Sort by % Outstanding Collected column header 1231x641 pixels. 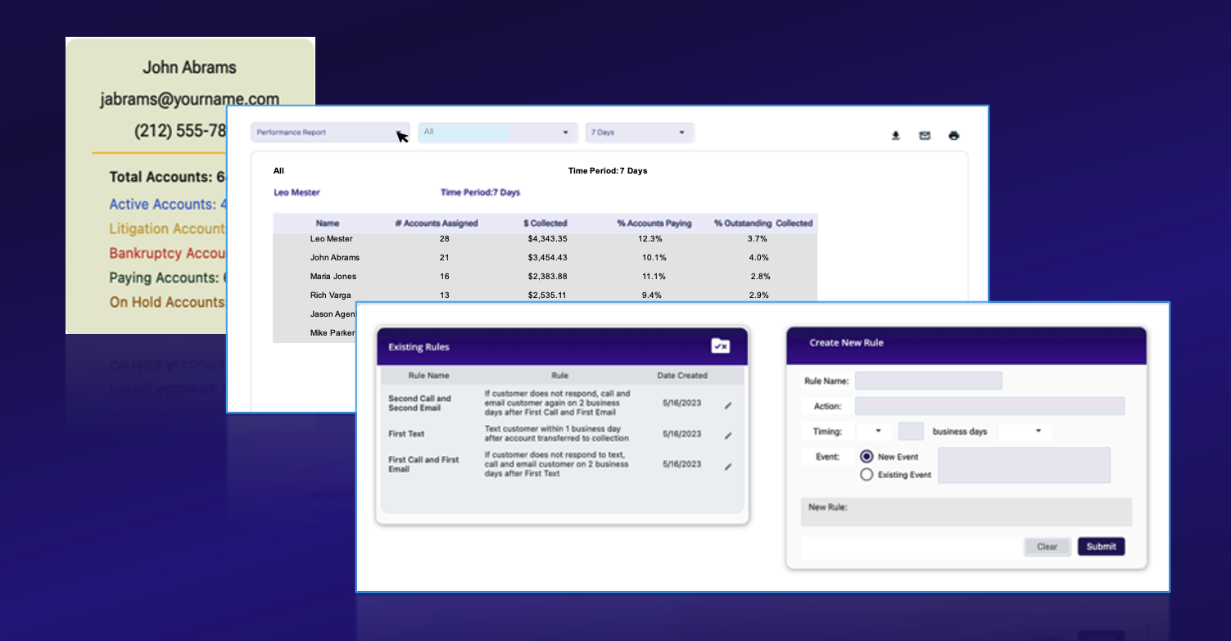[x=763, y=223]
